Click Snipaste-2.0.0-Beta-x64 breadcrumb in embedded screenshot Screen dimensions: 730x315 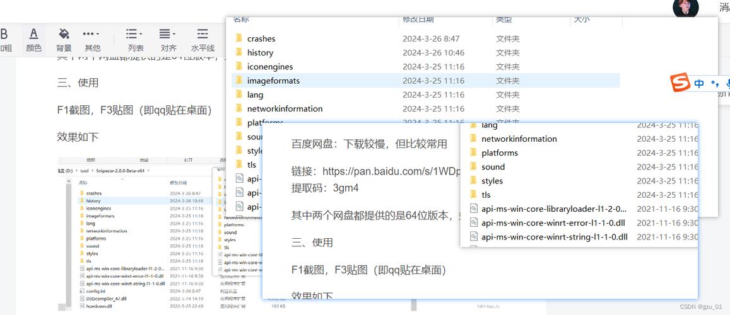[121, 171]
